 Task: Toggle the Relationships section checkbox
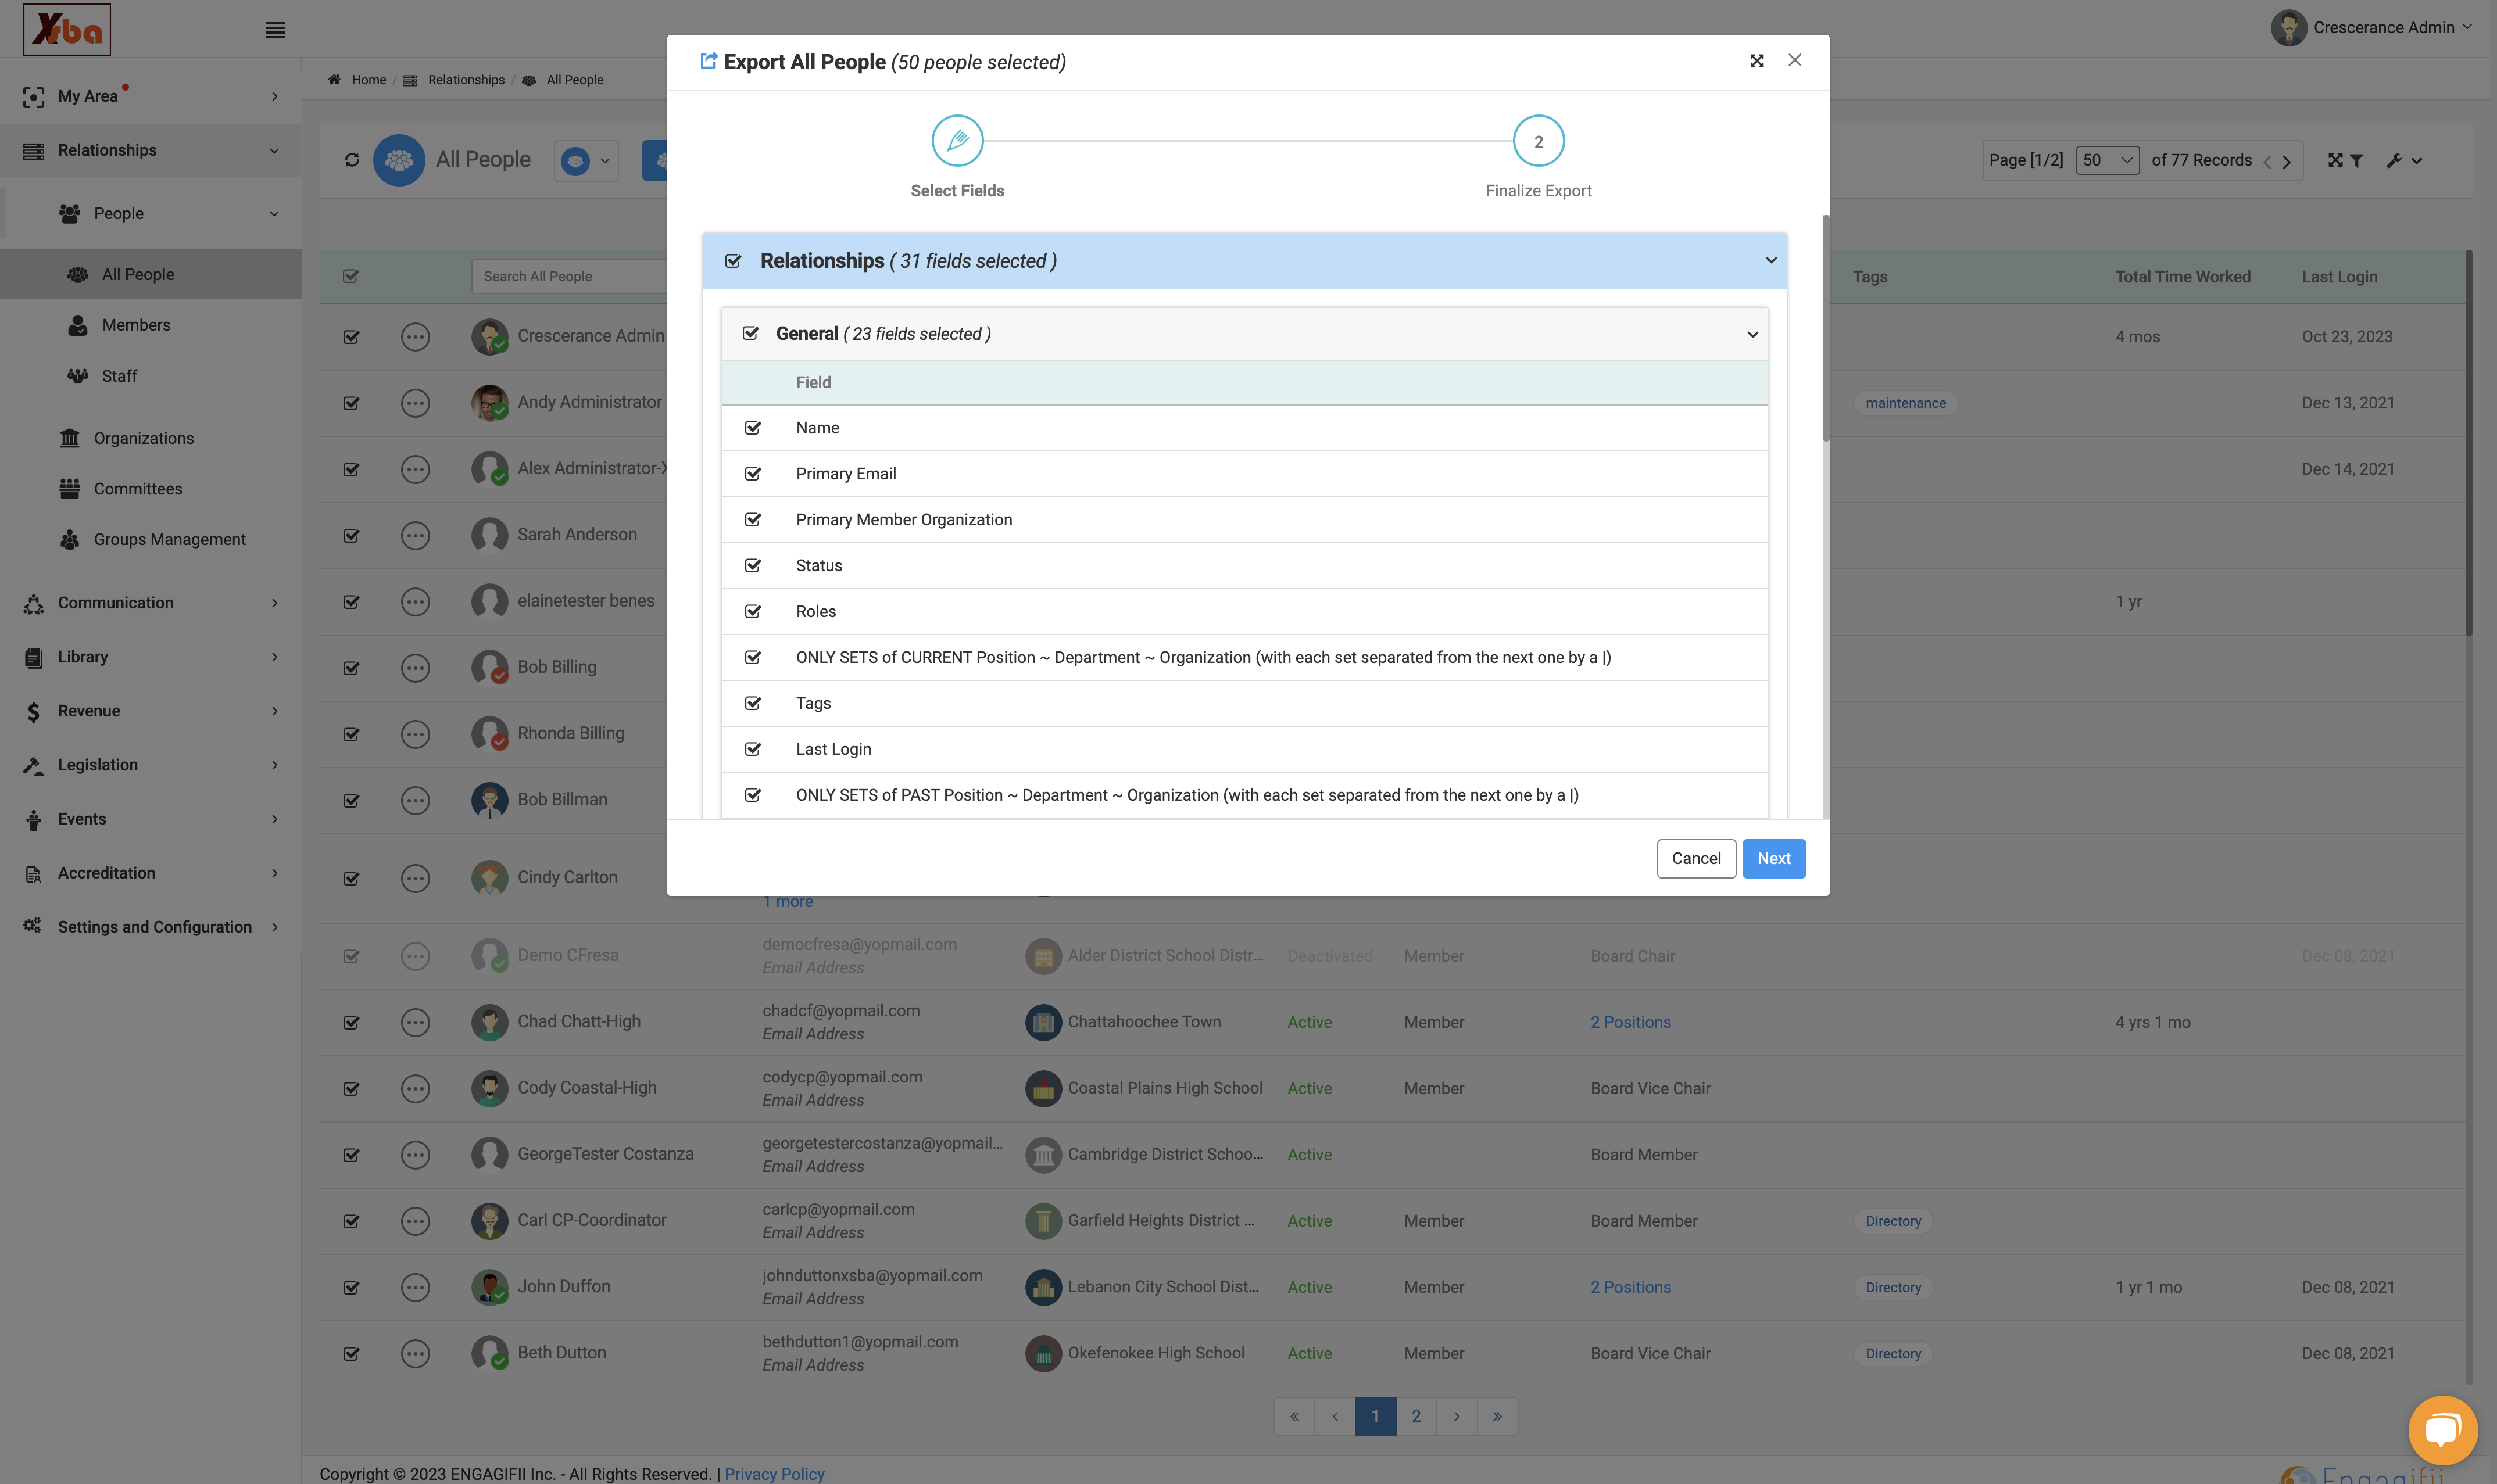click(733, 261)
